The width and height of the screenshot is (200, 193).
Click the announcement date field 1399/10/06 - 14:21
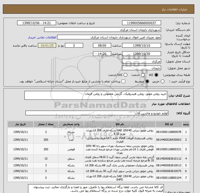(37, 23)
